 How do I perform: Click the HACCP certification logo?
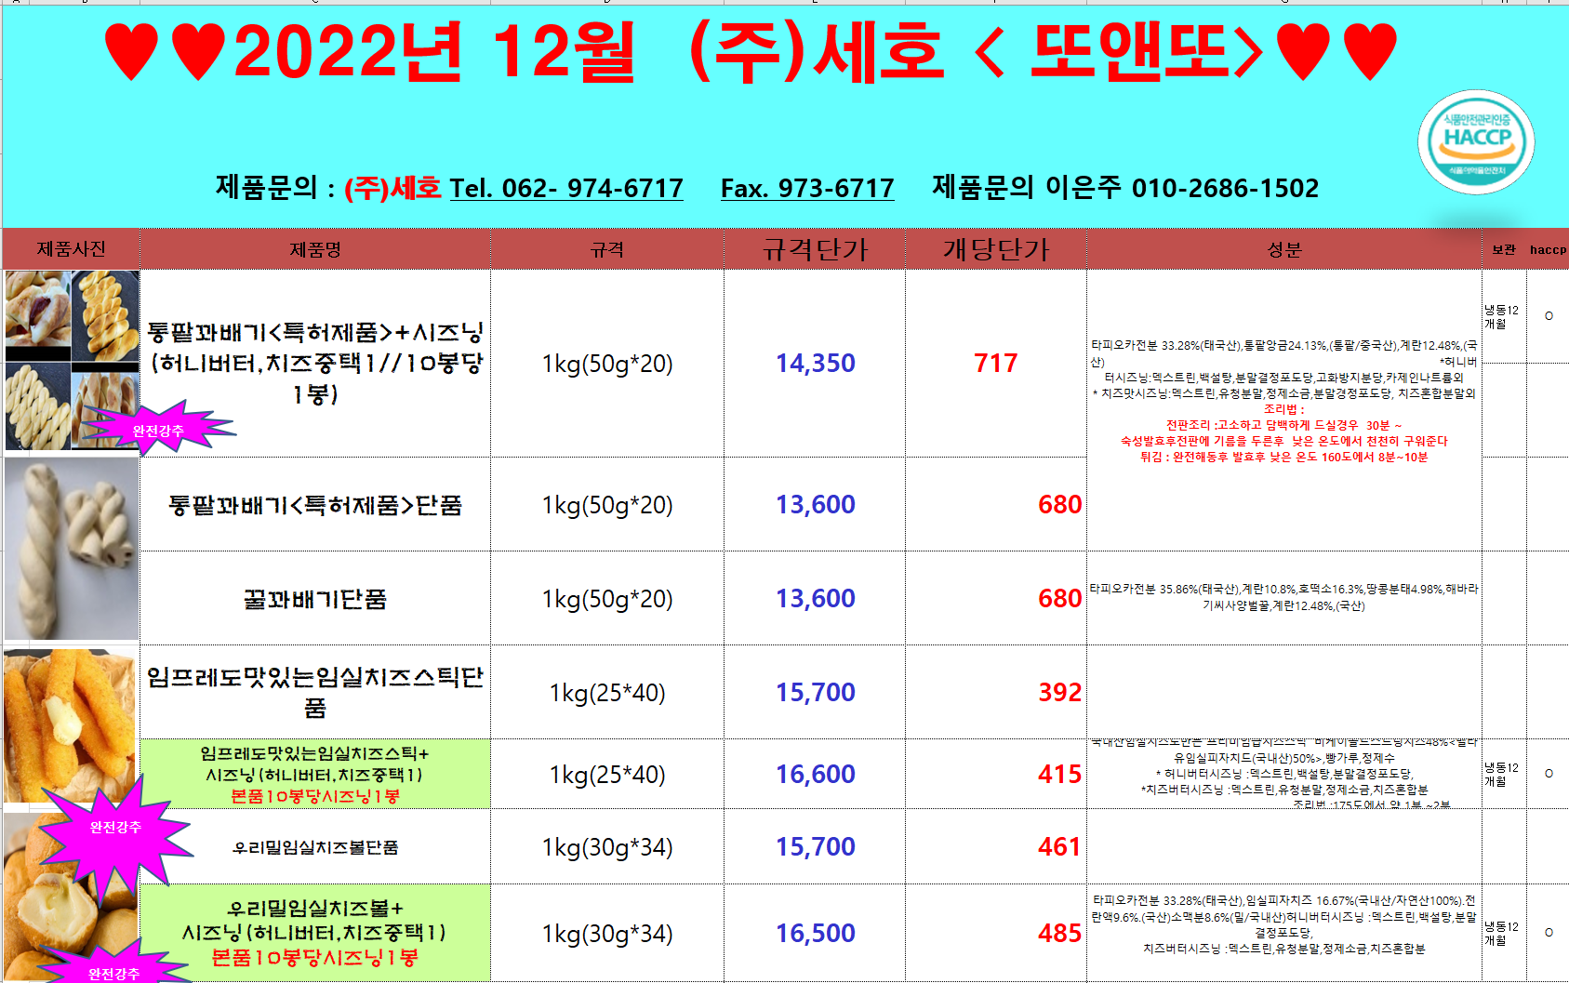coord(1476,142)
